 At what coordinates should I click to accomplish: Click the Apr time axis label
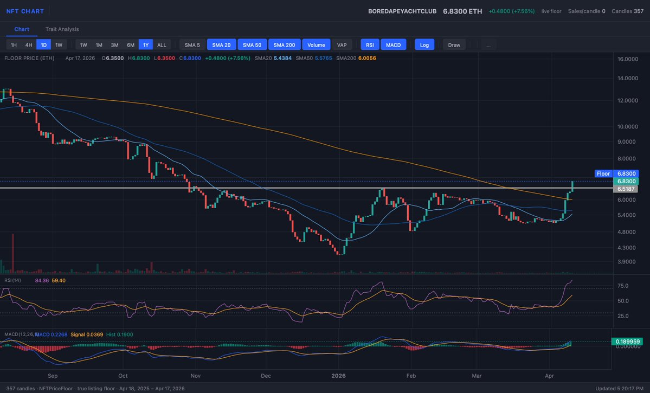click(549, 376)
